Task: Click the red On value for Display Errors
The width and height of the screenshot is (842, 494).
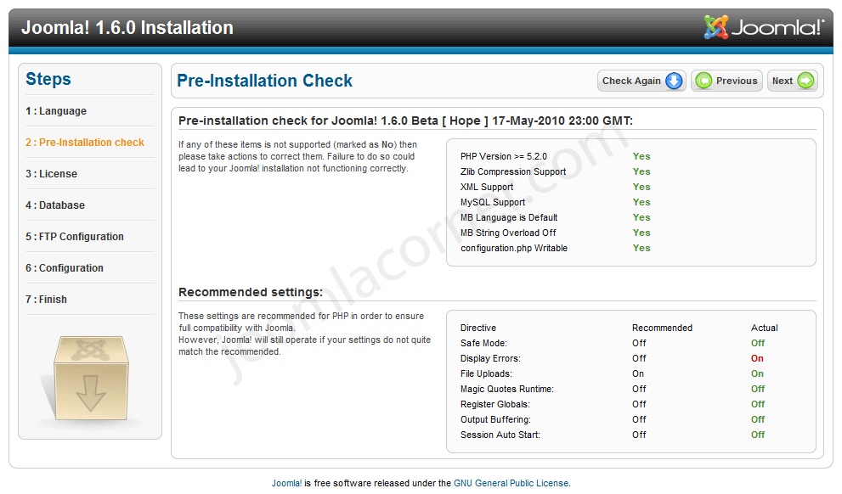Action: pyautogui.click(x=757, y=358)
